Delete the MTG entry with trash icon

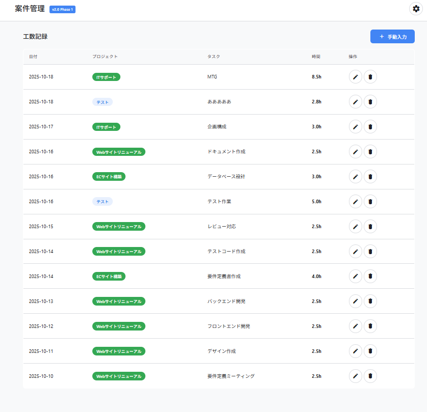[370, 77]
